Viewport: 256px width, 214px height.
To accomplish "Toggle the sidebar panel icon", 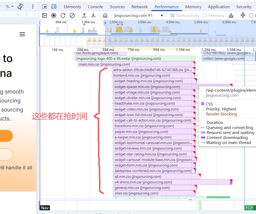I will tap(44, 16).
